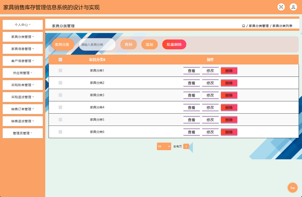Screen dimensions: 302x197
Task: Click the 家具分类1 table cell
Action: (x=97, y=70)
